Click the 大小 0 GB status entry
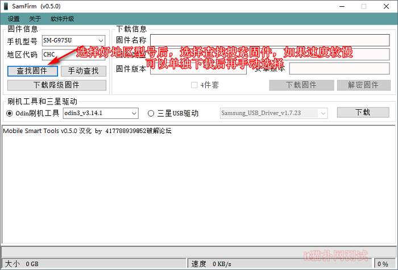The image size is (398, 270). (x=22, y=264)
